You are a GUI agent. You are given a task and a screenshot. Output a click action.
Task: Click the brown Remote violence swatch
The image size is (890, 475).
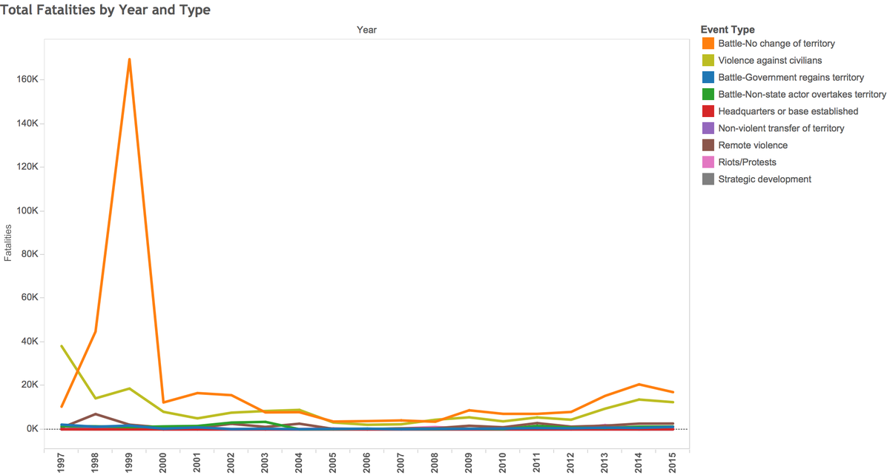[x=708, y=145]
